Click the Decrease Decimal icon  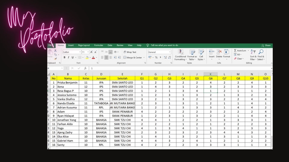tap(169, 58)
